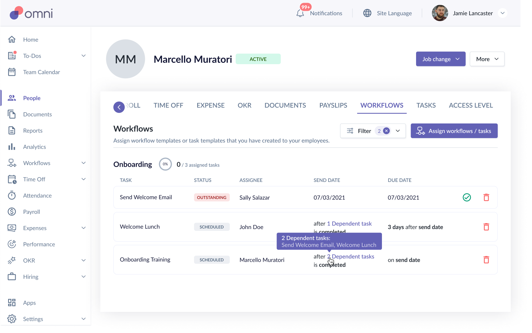Delete the Welcome Lunch task
This screenshot has width=532, height=333.
point(486,227)
